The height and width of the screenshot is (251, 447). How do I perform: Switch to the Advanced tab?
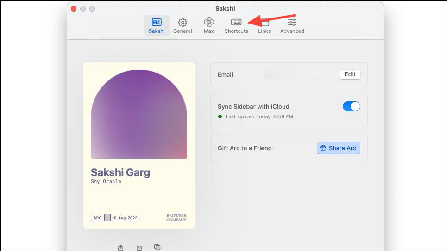(292, 25)
